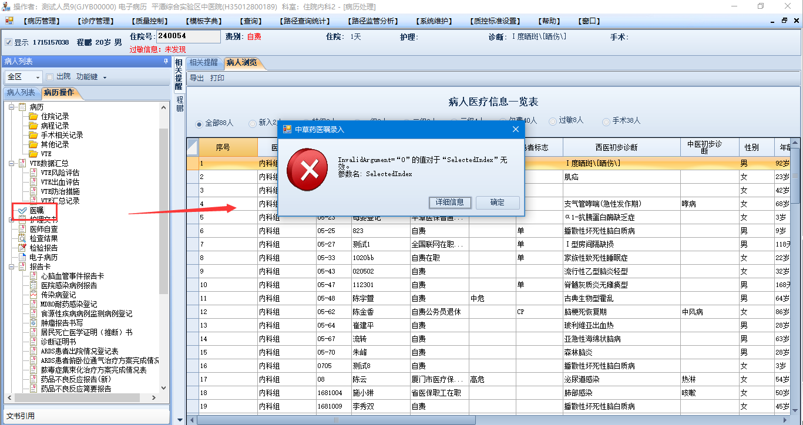Open the 病历管理 menu
Screen dimensions: 803x425
pyautogui.click(x=42, y=21)
